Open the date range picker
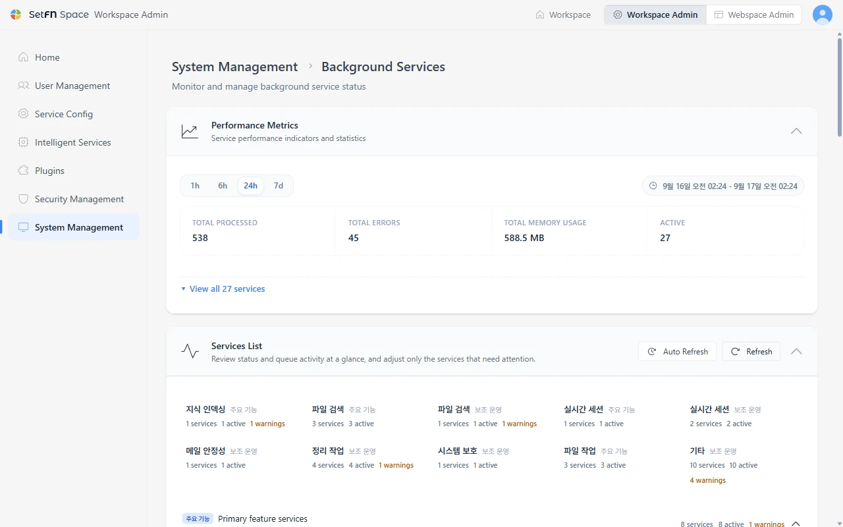843x527 pixels. (x=723, y=186)
